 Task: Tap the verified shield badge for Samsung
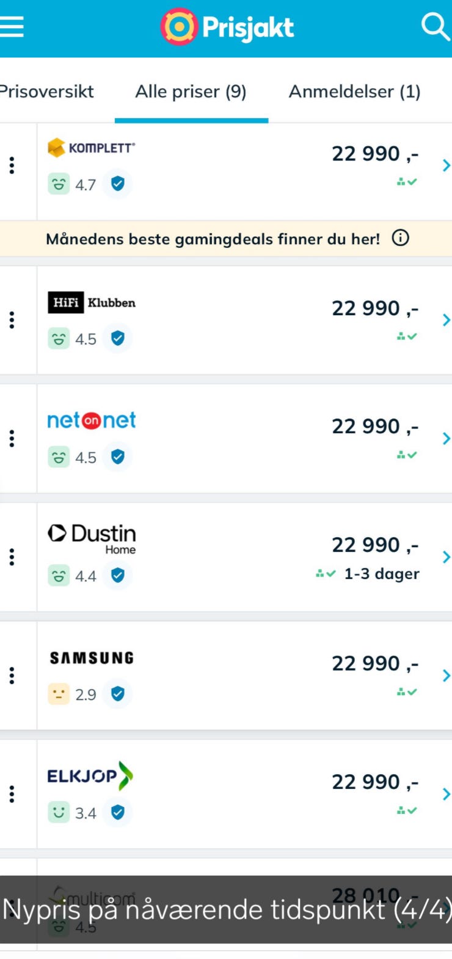(x=118, y=693)
